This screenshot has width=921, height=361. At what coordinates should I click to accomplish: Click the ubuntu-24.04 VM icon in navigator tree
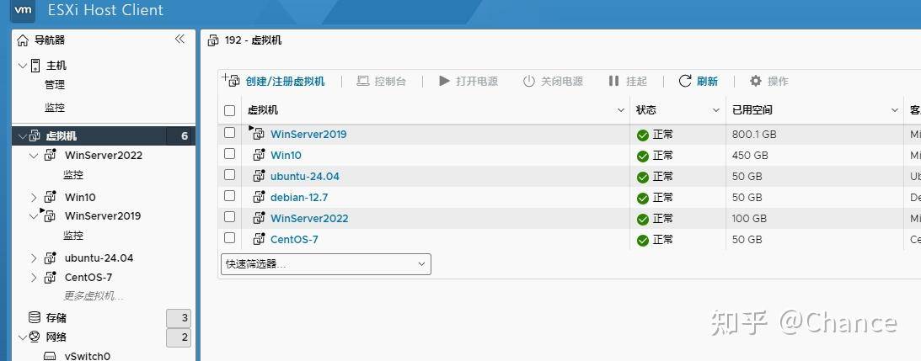[51, 258]
